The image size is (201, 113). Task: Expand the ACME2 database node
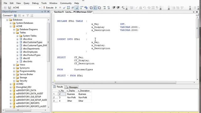point(11,84)
